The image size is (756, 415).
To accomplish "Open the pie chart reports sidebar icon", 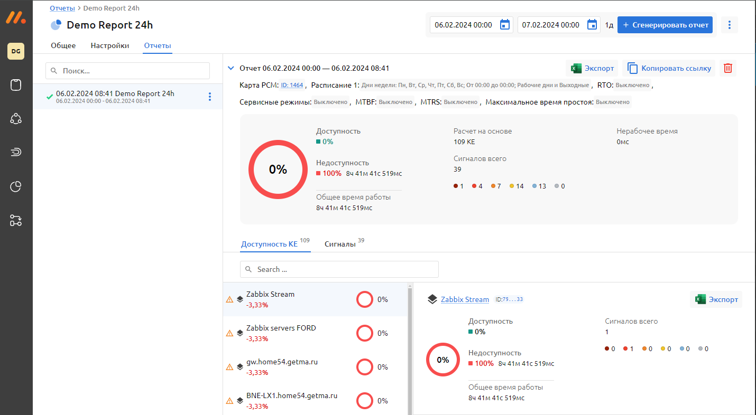I will (16, 186).
